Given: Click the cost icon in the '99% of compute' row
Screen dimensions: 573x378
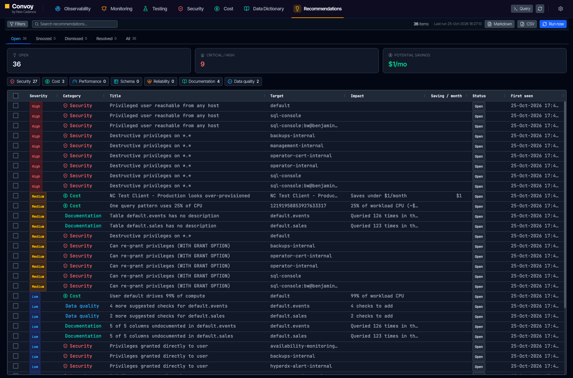Looking at the screenshot, I should (65, 296).
